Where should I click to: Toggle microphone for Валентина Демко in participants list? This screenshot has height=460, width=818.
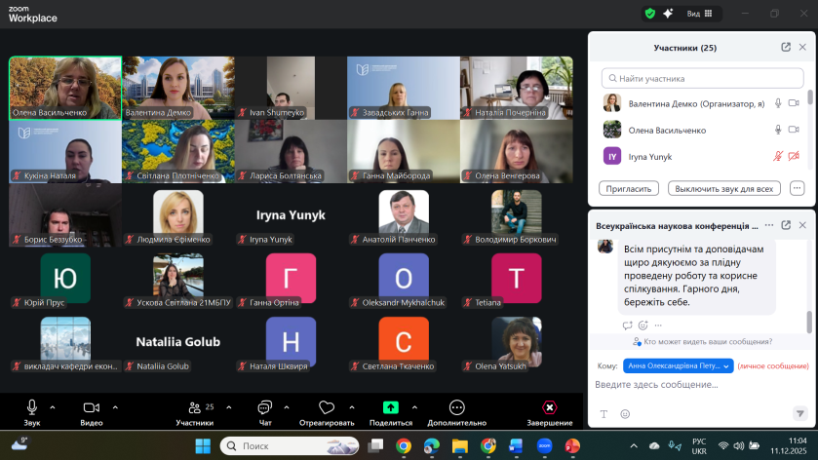coord(778,103)
